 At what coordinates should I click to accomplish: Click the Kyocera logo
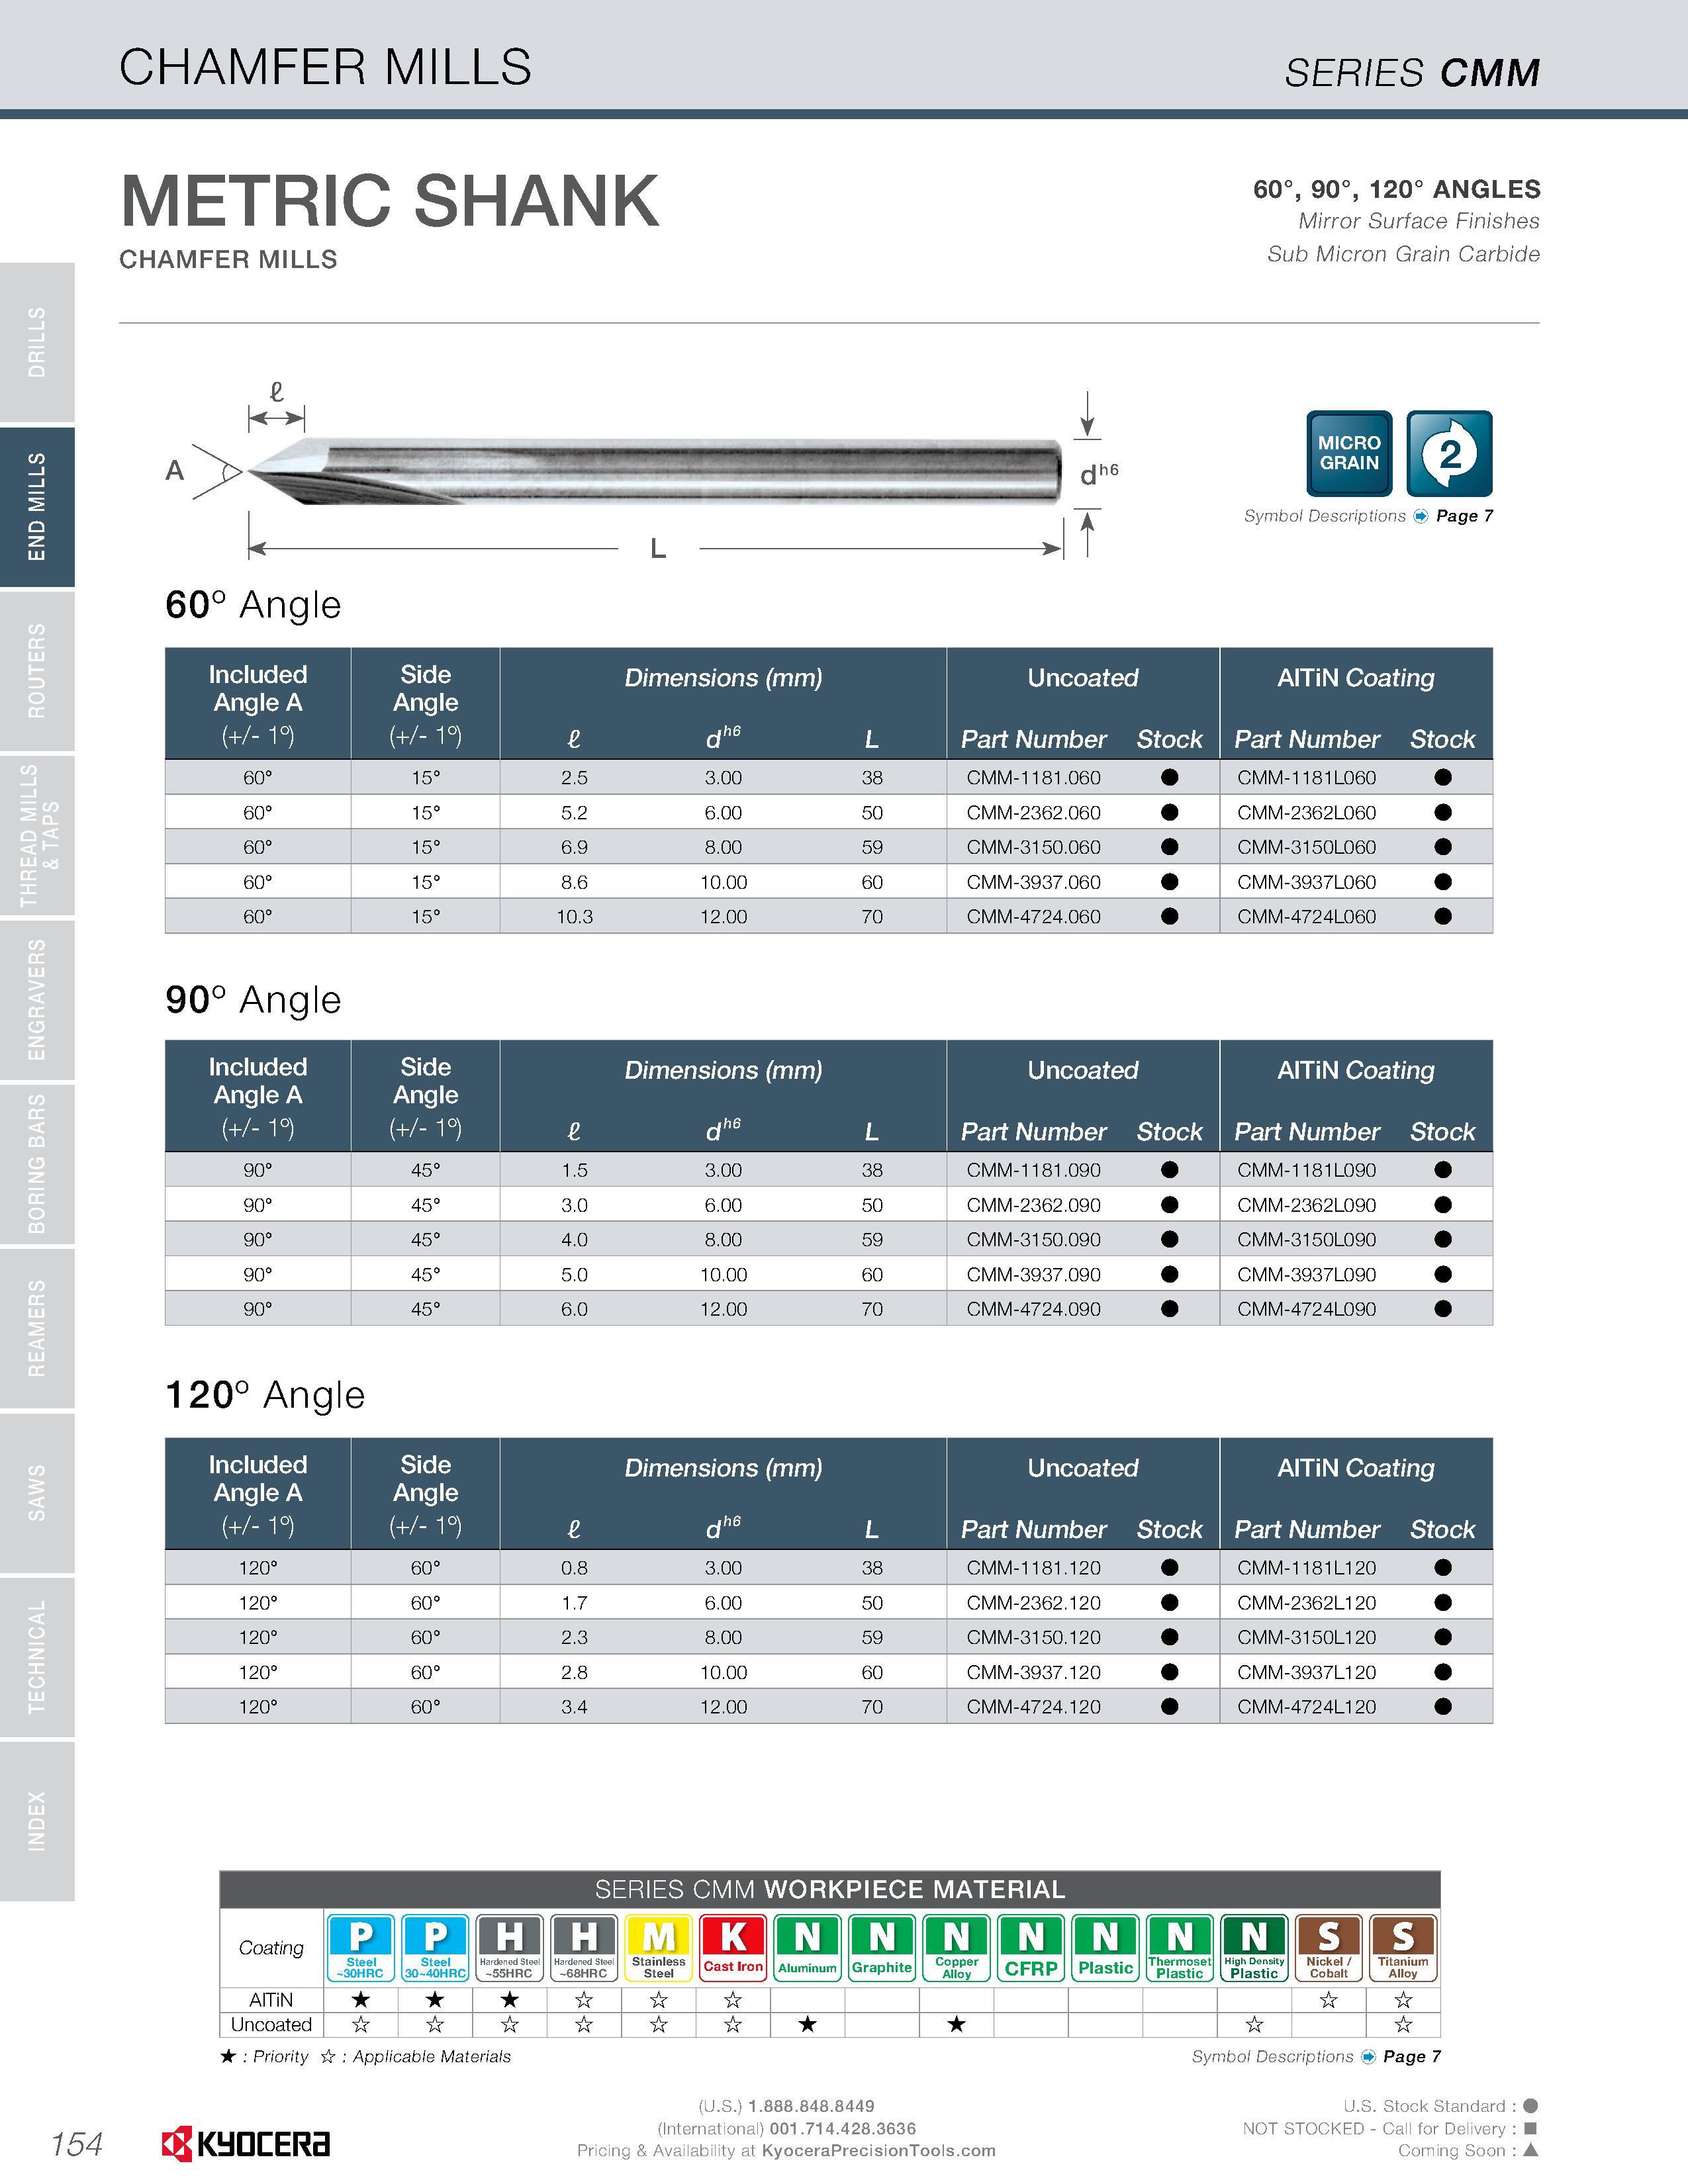tap(246, 2144)
